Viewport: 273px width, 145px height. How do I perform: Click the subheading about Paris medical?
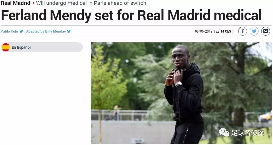coord(91,3)
